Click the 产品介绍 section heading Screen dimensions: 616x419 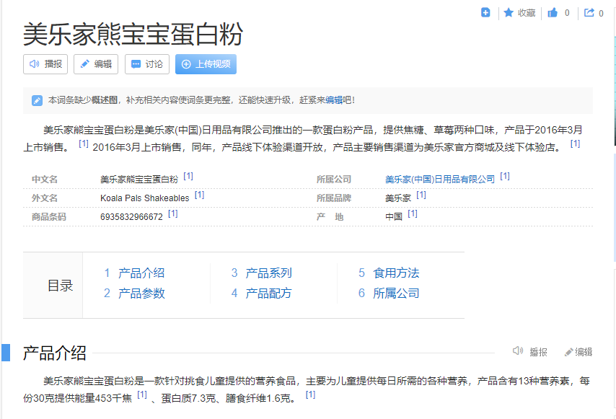point(55,353)
